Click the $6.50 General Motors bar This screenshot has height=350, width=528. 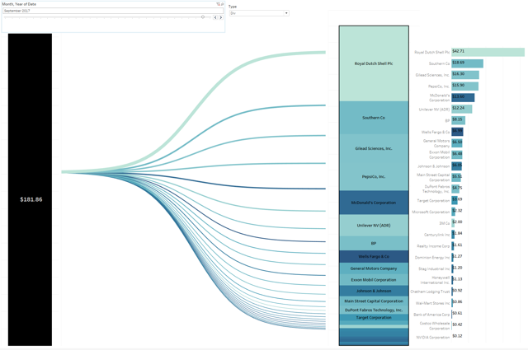(x=457, y=143)
